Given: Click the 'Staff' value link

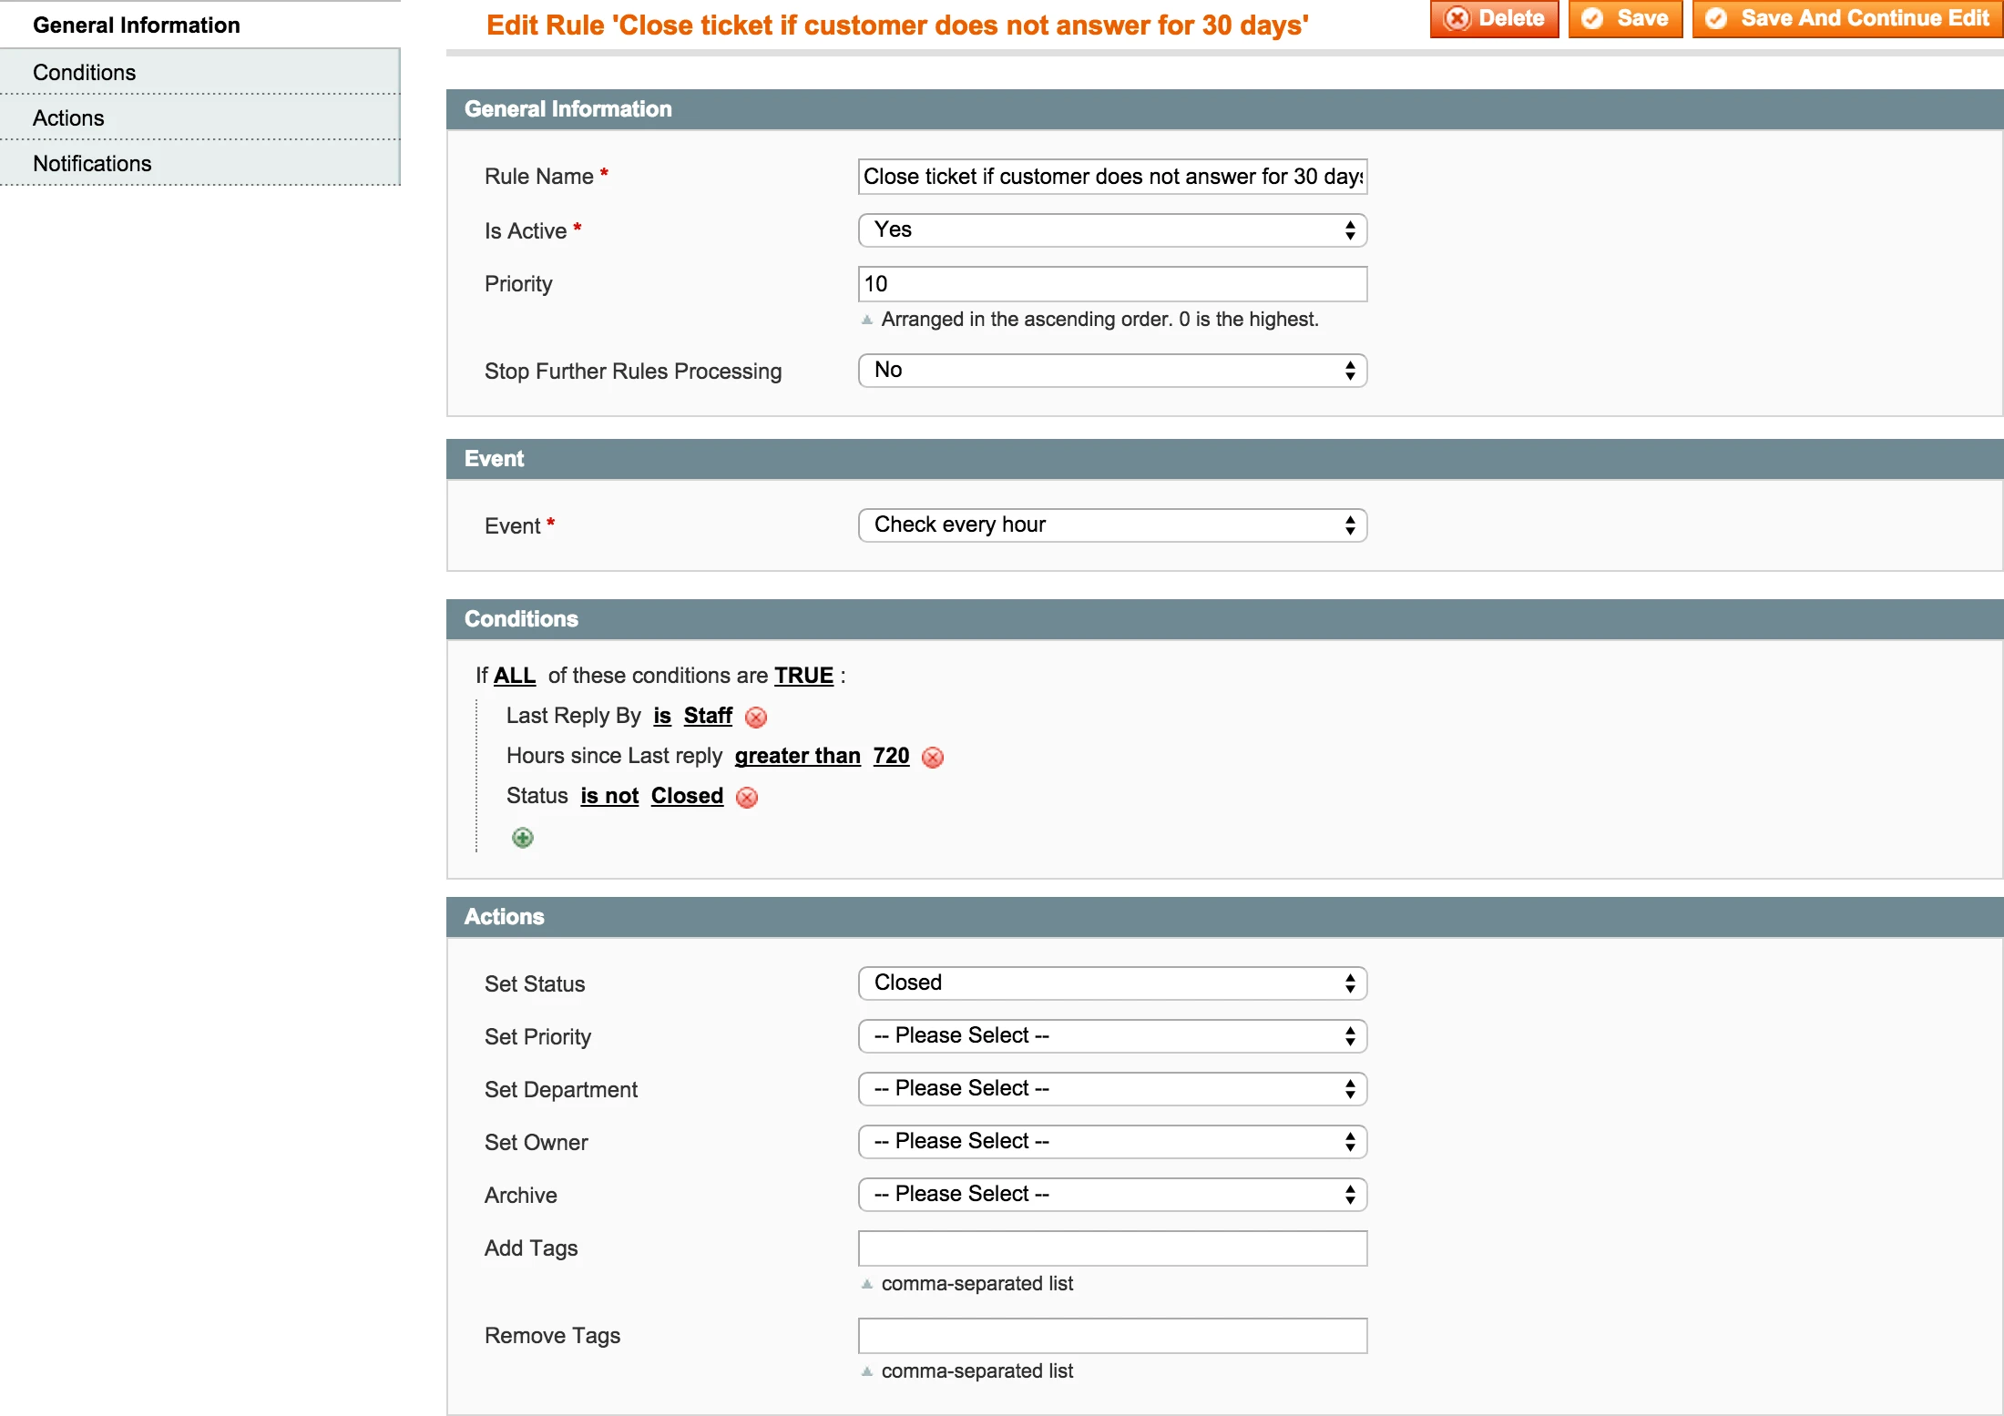Looking at the screenshot, I should pyautogui.click(x=707, y=717).
